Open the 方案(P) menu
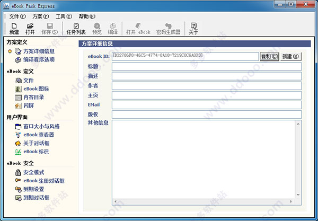The image size is (318, 221). pyautogui.click(x=41, y=16)
